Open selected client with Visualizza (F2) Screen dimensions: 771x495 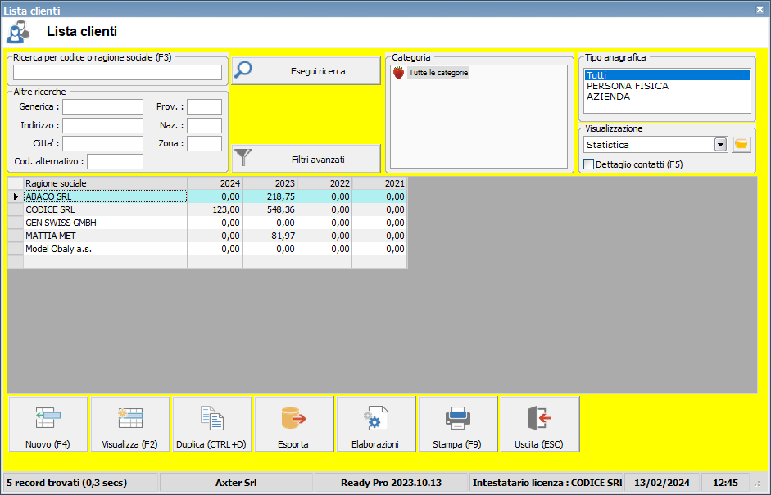point(129,425)
